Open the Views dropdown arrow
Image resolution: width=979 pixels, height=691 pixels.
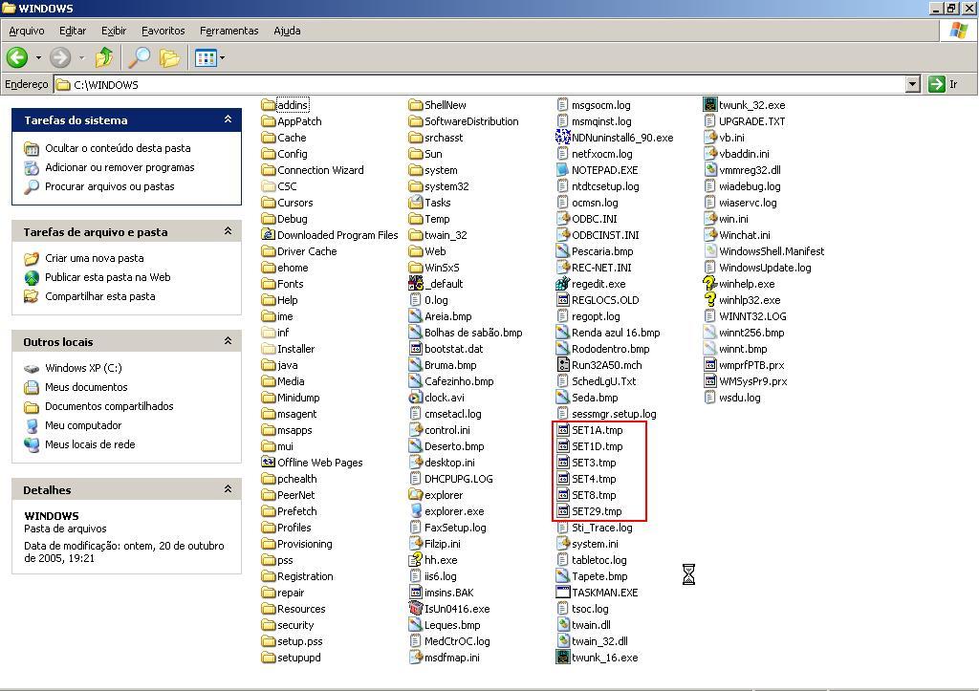[222, 58]
